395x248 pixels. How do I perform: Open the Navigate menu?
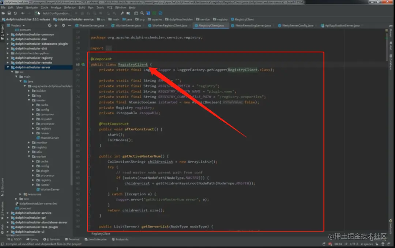tap(31, 8)
